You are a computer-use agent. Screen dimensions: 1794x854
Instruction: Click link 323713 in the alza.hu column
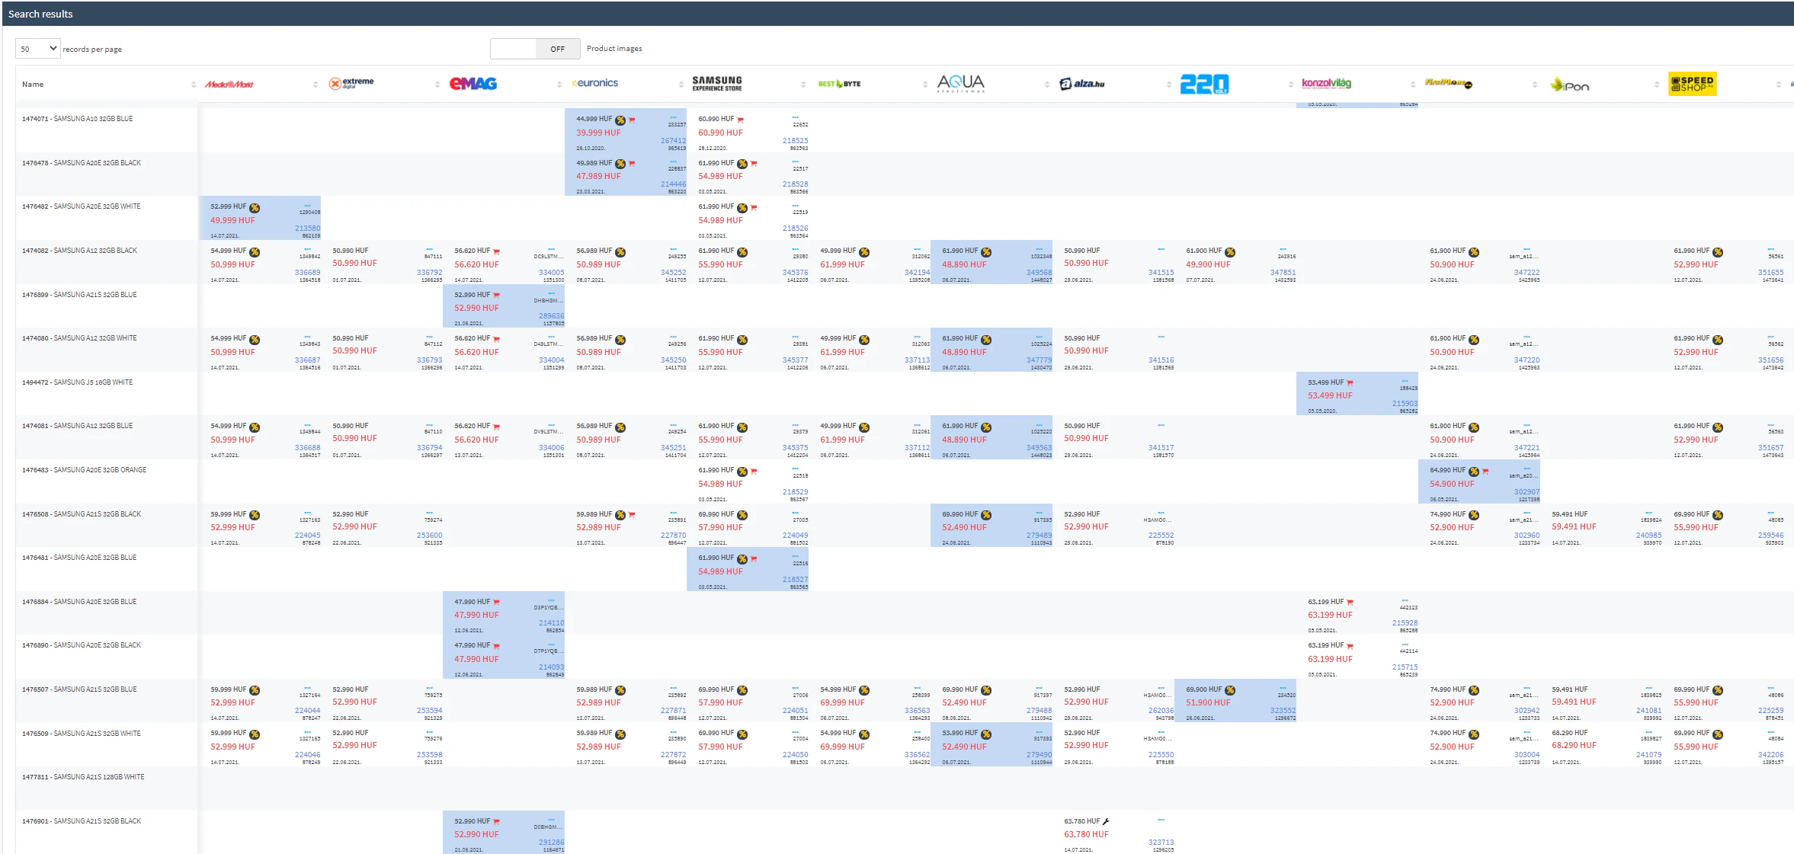pyautogui.click(x=1162, y=843)
